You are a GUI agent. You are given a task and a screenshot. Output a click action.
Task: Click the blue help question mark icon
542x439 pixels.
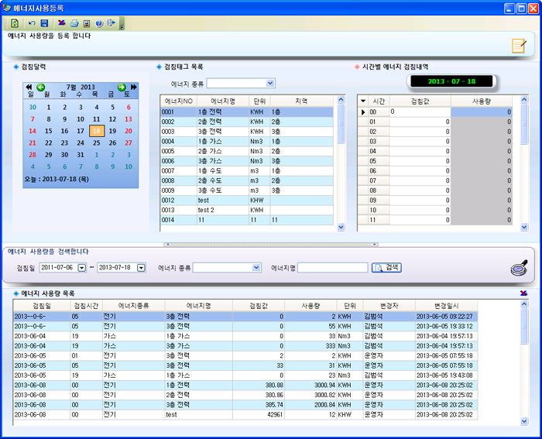click(98, 23)
